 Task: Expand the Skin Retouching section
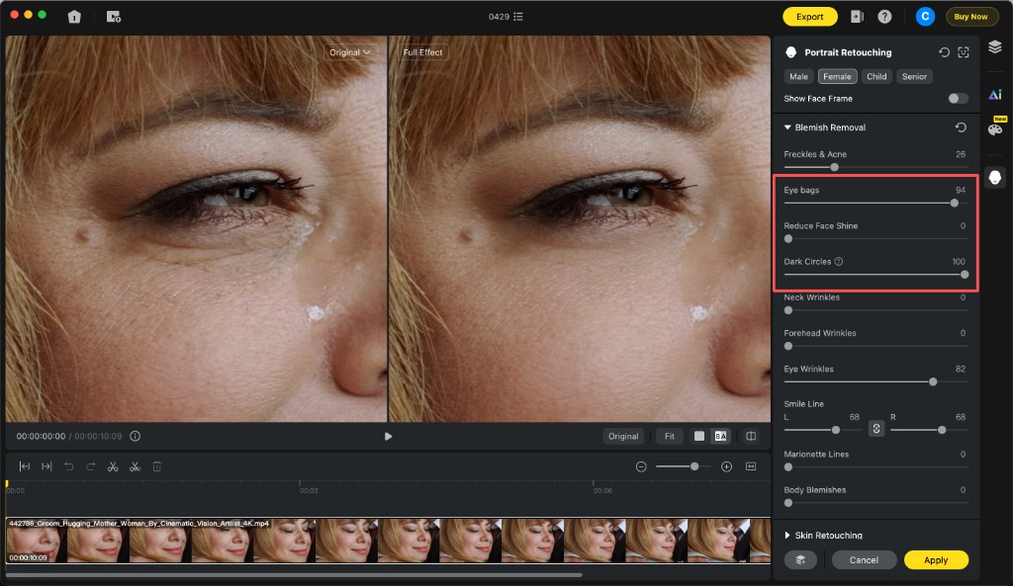coord(787,535)
